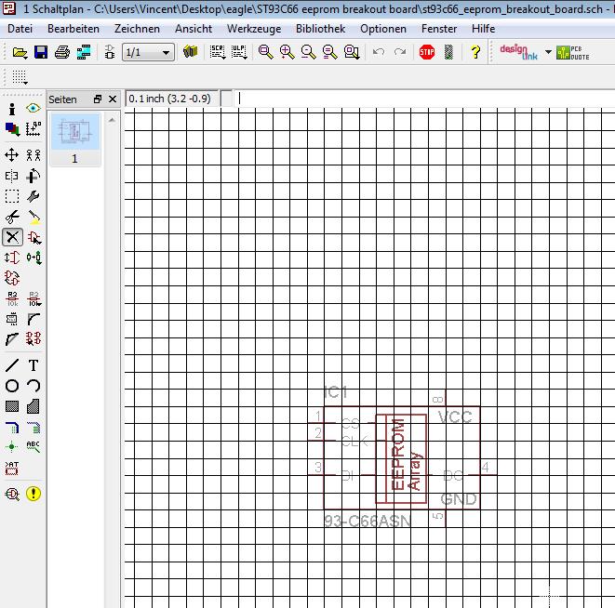The width and height of the screenshot is (615, 608).
Task: Select the Pinswap tool
Action: [x=12, y=258]
